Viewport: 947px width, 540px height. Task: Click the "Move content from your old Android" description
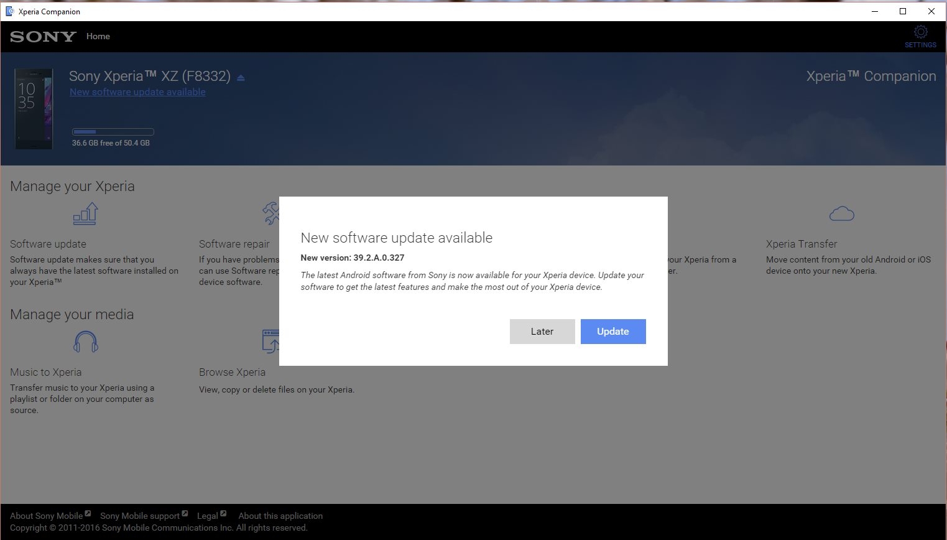pos(848,265)
